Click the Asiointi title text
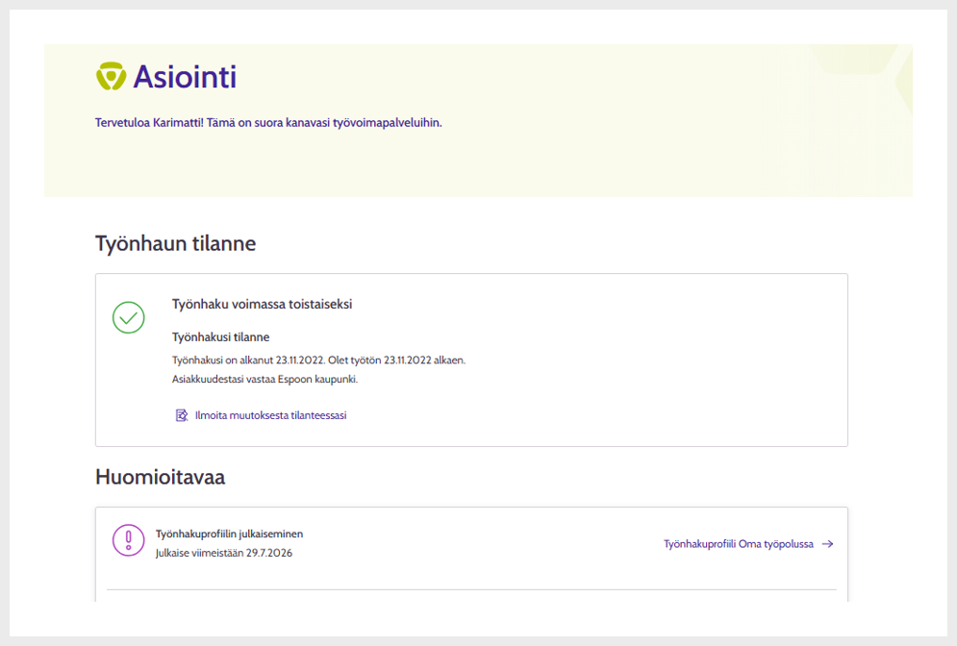957x646 pixels. tap(185, 77)
